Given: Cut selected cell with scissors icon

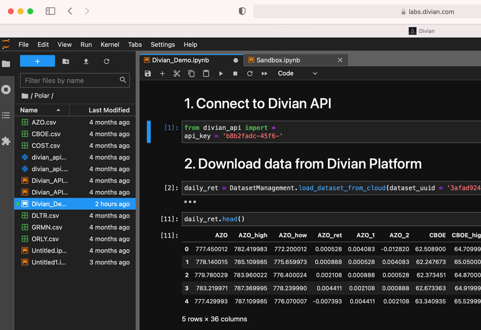Looking at the screenshot, I should [177, 73].
